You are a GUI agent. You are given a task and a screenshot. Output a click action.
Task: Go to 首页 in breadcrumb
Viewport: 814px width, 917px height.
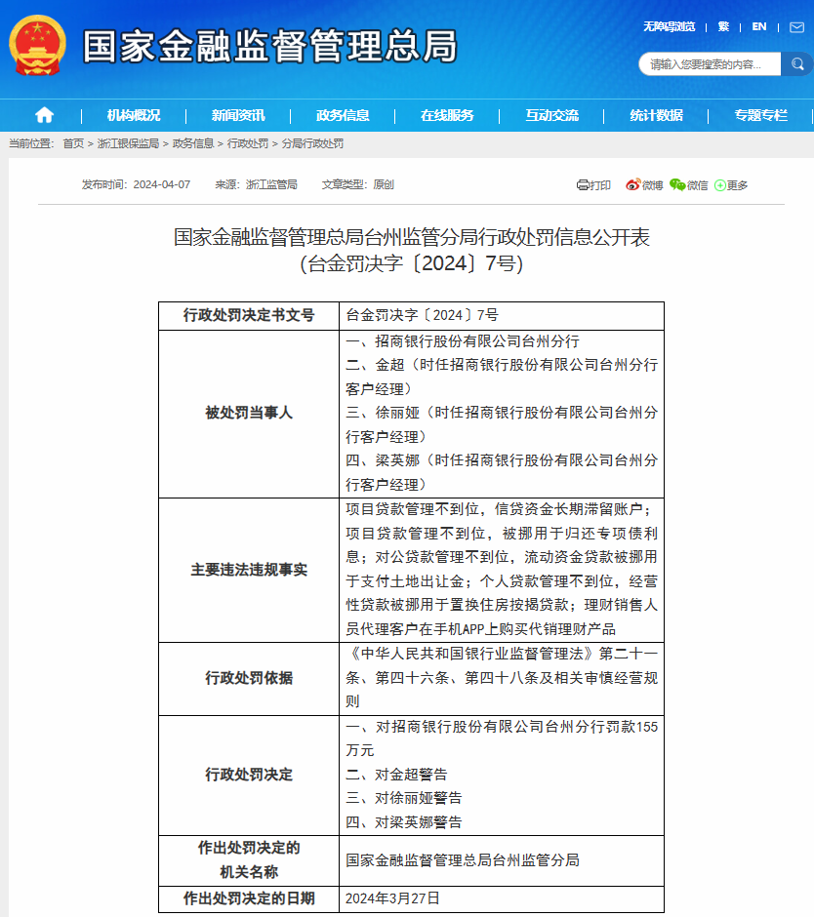73,143
